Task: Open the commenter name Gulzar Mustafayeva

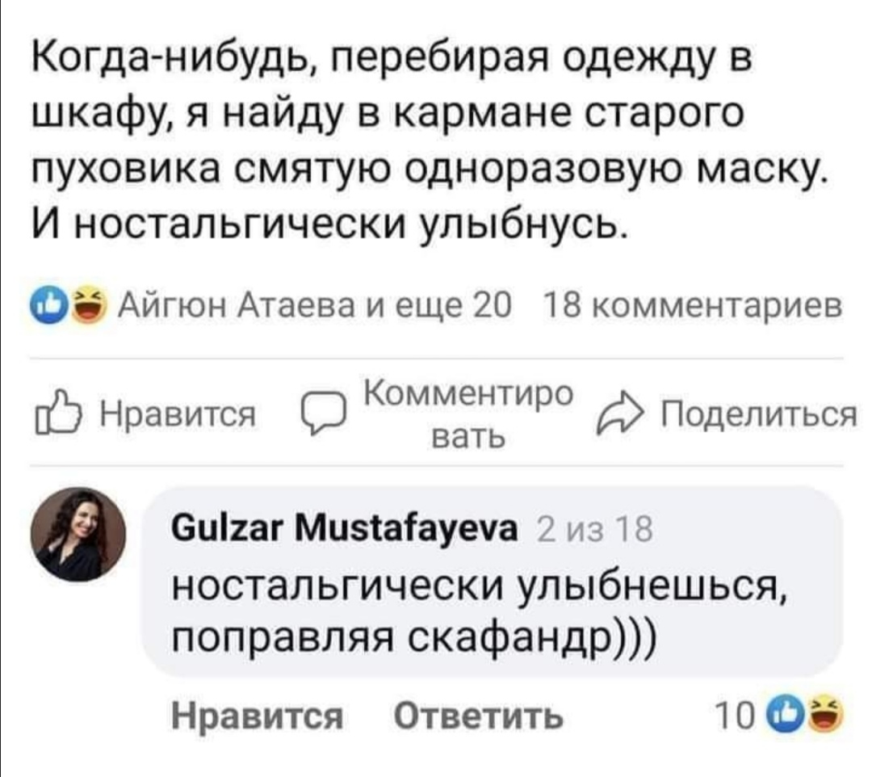Action: click(343, 533)
